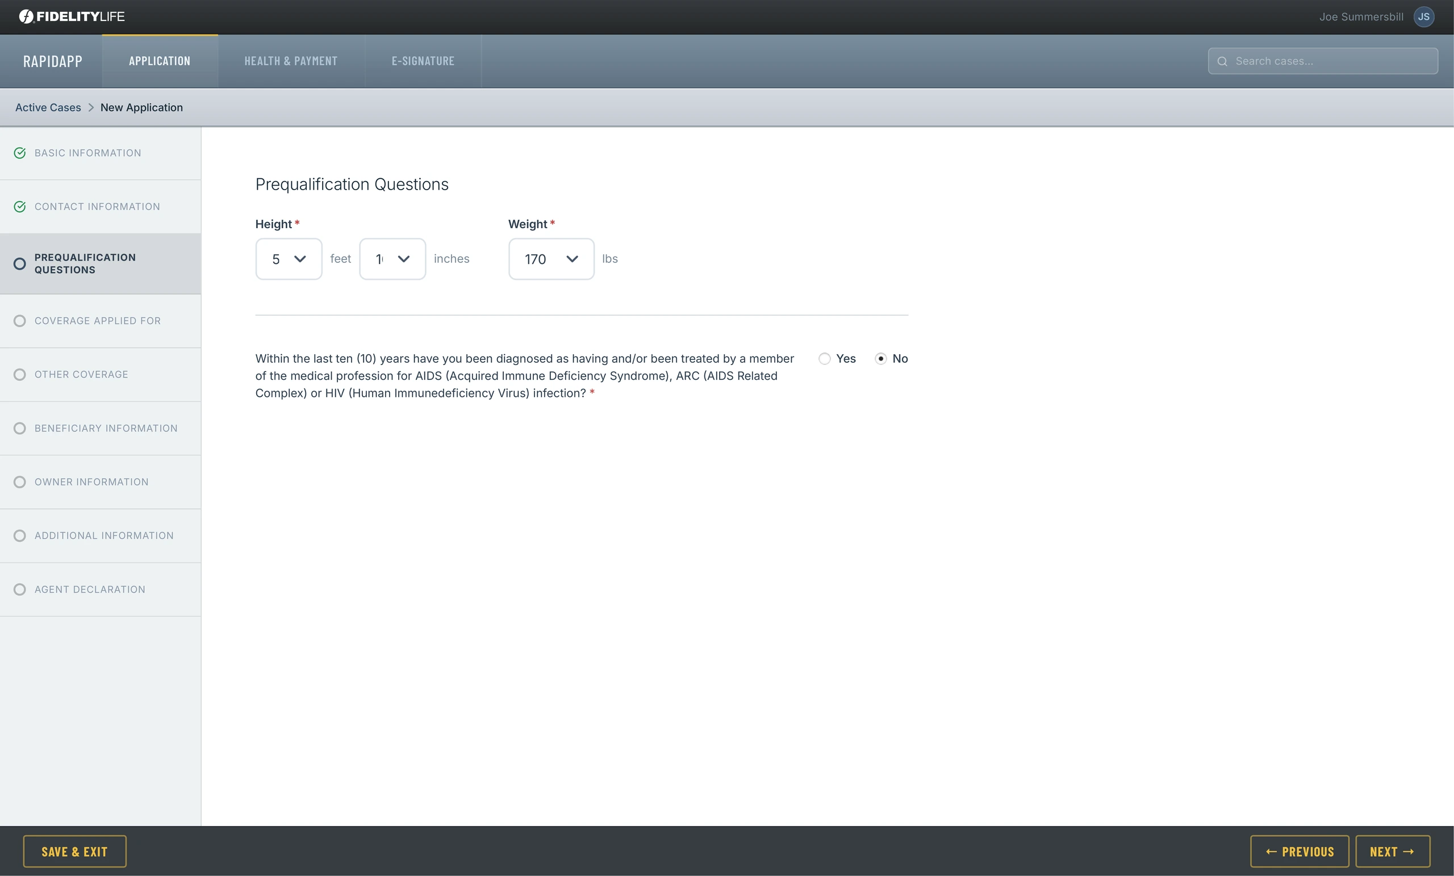Click the Save & Exit button
This screenshot has width=1454, height=876.
click(74, 851)
